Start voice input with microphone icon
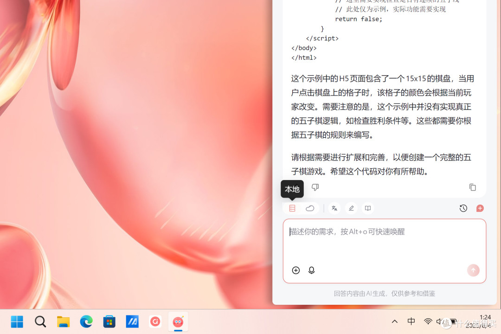The width and height of the screenshot is (501, 334). (x=312, y=270)
